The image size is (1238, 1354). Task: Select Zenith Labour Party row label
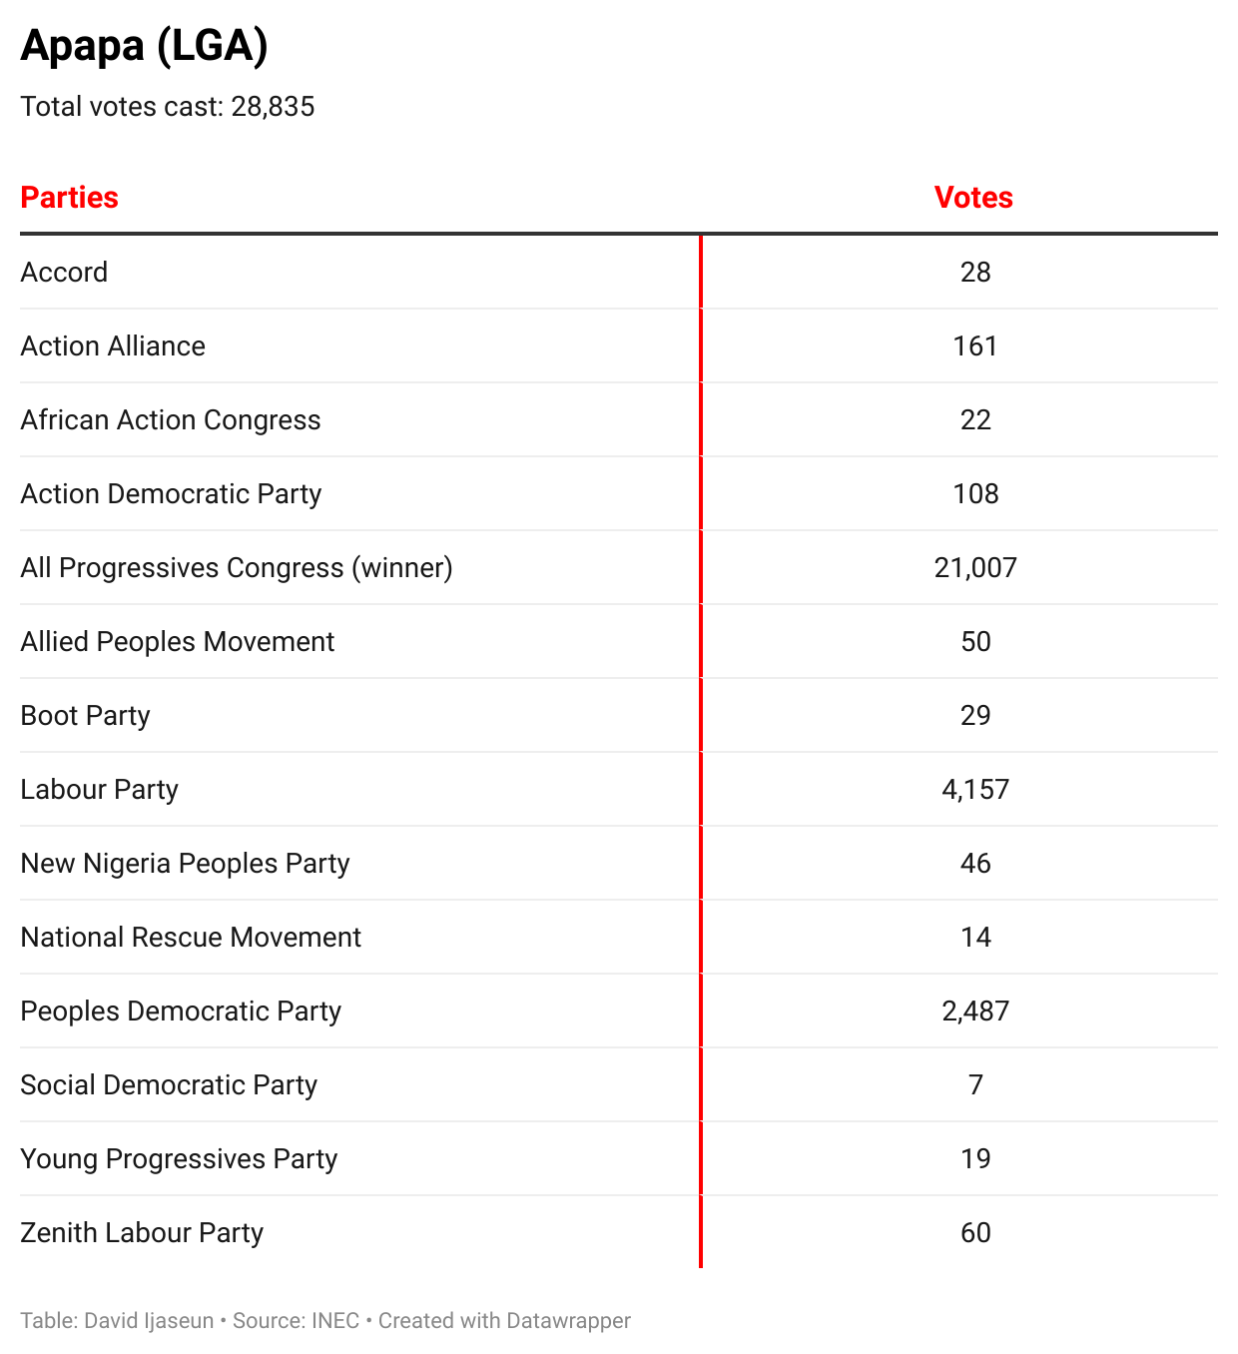[142, 1233]
